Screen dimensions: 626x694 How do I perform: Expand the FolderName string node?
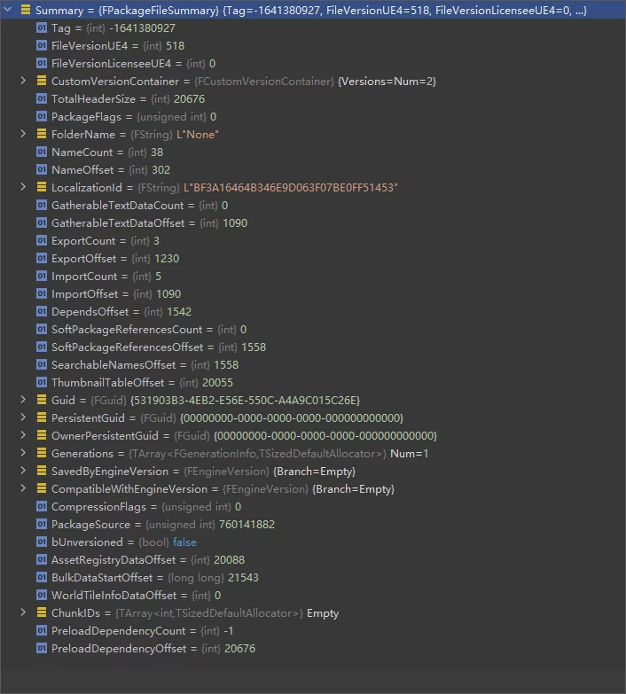click(24, 135)
